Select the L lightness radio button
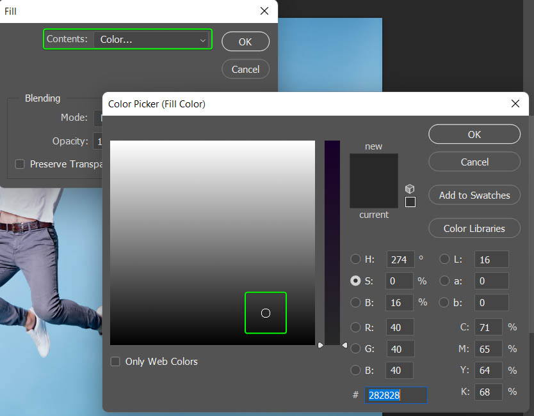The width and height of the screenshot is (534, 416). point(444,259)
